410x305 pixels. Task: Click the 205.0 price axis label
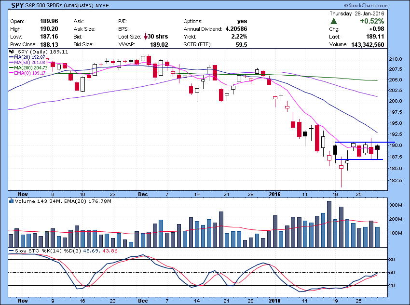(x=396, y=80)
